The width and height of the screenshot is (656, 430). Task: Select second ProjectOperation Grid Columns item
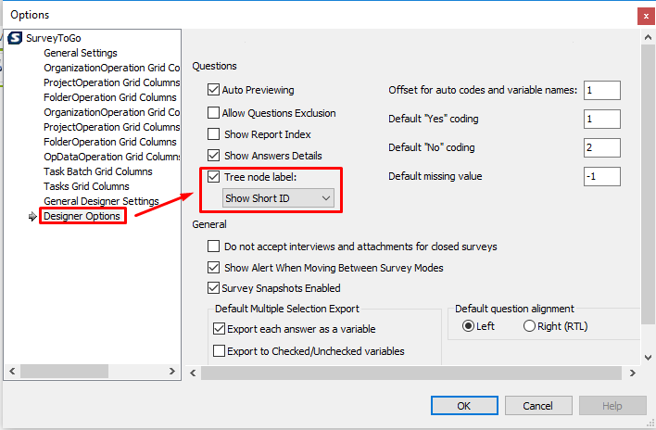tap(112, 127)
